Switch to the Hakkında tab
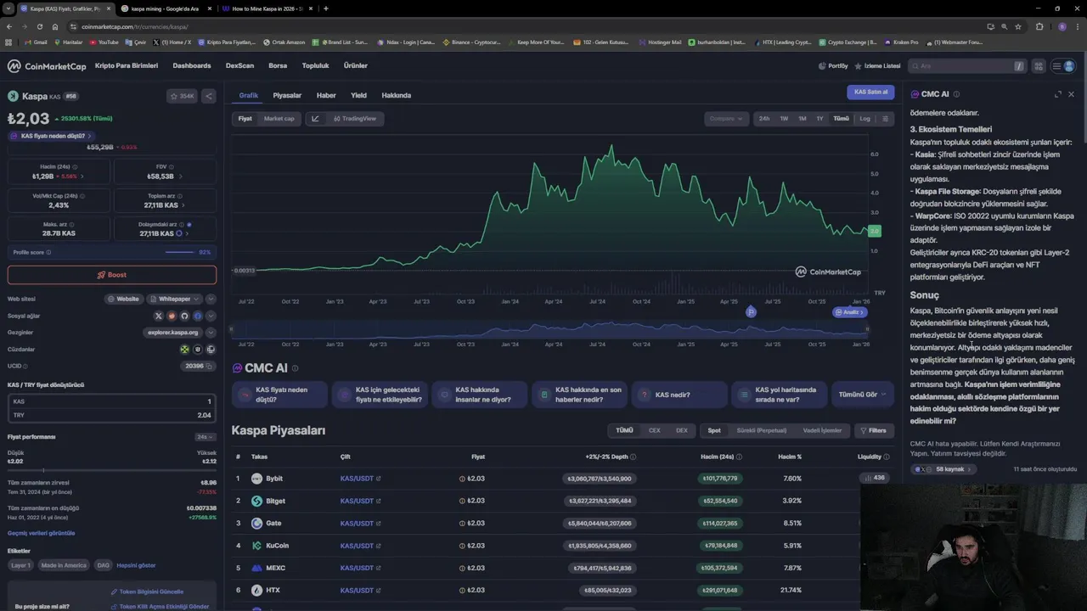This screenshot has width=1087, height=611. coord(397,95)
